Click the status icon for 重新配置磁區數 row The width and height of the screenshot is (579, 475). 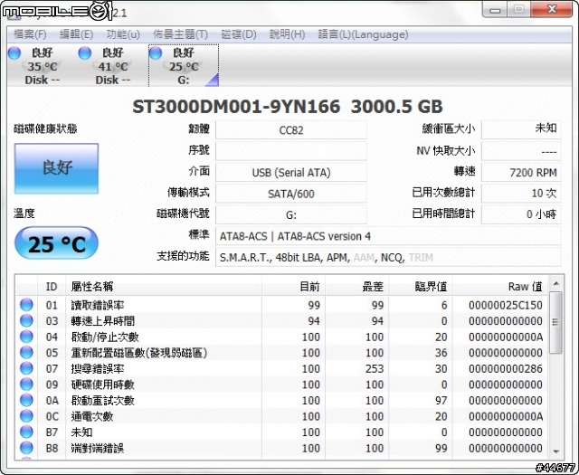tap(26, 352)
